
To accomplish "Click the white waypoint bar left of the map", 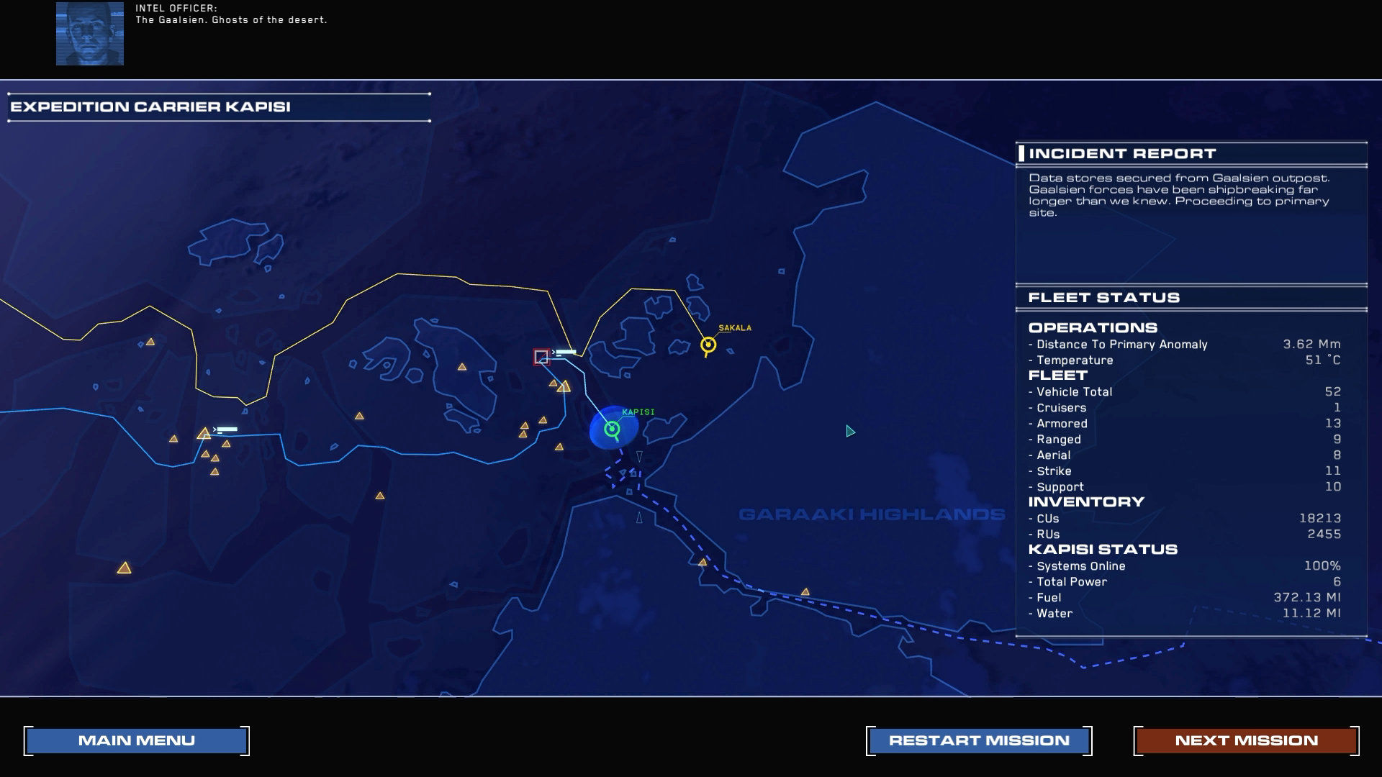I will point(227,430).
